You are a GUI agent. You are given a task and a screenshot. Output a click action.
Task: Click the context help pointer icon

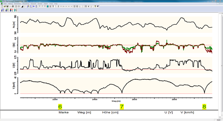click(x=98, y=6)
